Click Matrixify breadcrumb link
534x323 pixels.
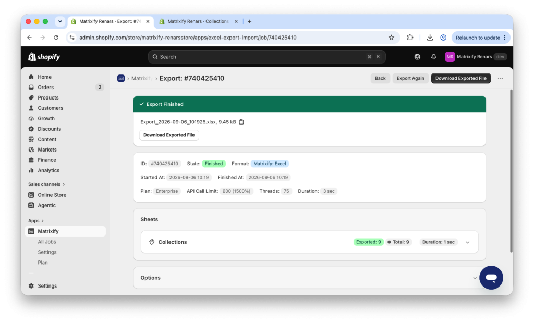tap(142, 78)
